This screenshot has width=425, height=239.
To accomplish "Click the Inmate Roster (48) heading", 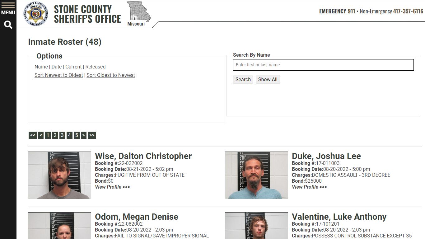I will click(x=65, y=42).
